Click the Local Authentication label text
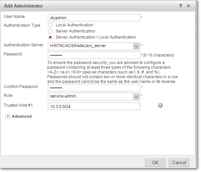The width and height of the screenshot is (201, 172). tap(74, 25)
